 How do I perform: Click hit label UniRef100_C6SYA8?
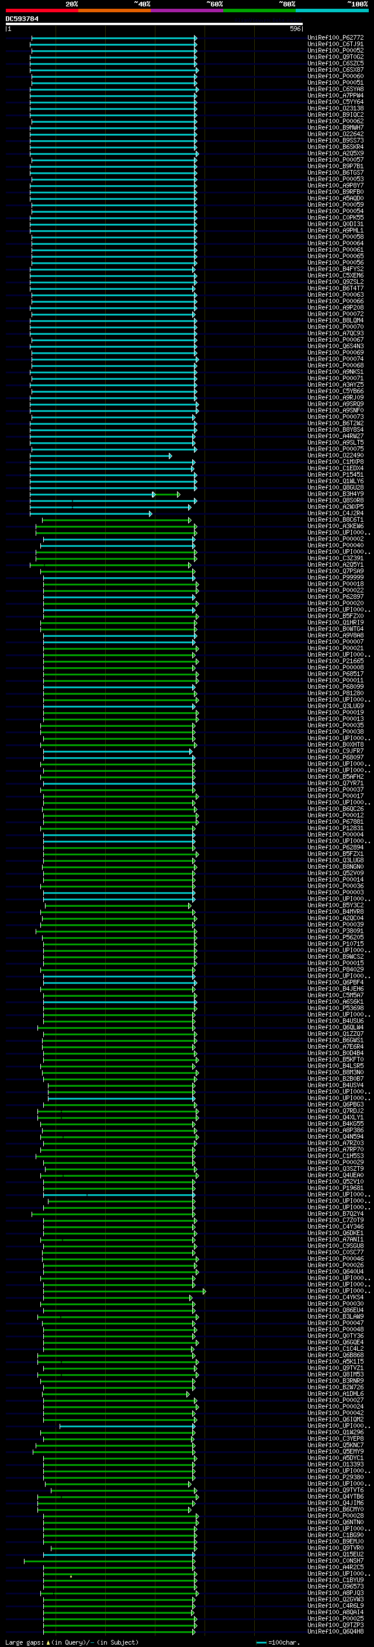(335, 89)
